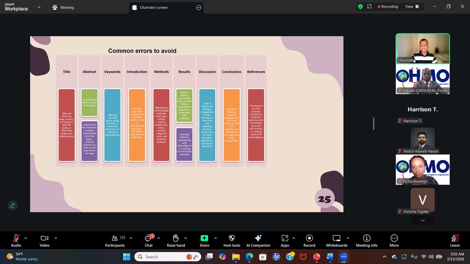Select Lydia Bisetegn's video tile
The image size is (470, 264).
click(x=423, y=170)
